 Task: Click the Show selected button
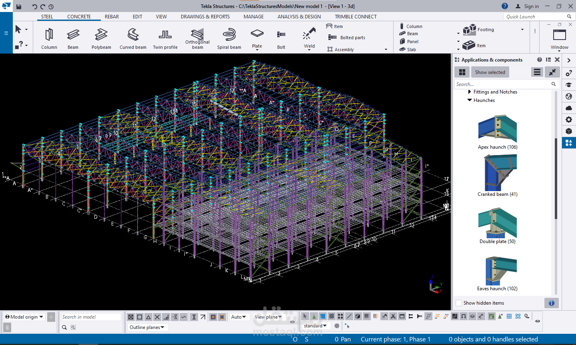490,72
